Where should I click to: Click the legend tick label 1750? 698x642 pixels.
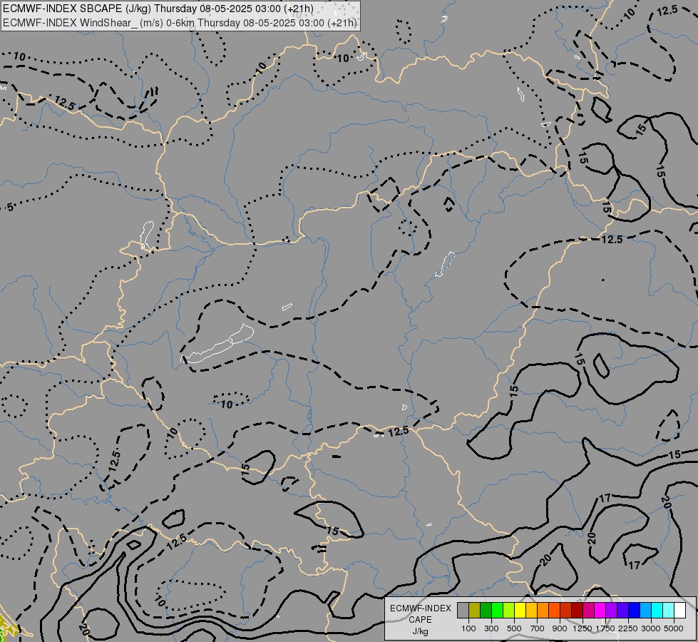(x=605, y=628)
